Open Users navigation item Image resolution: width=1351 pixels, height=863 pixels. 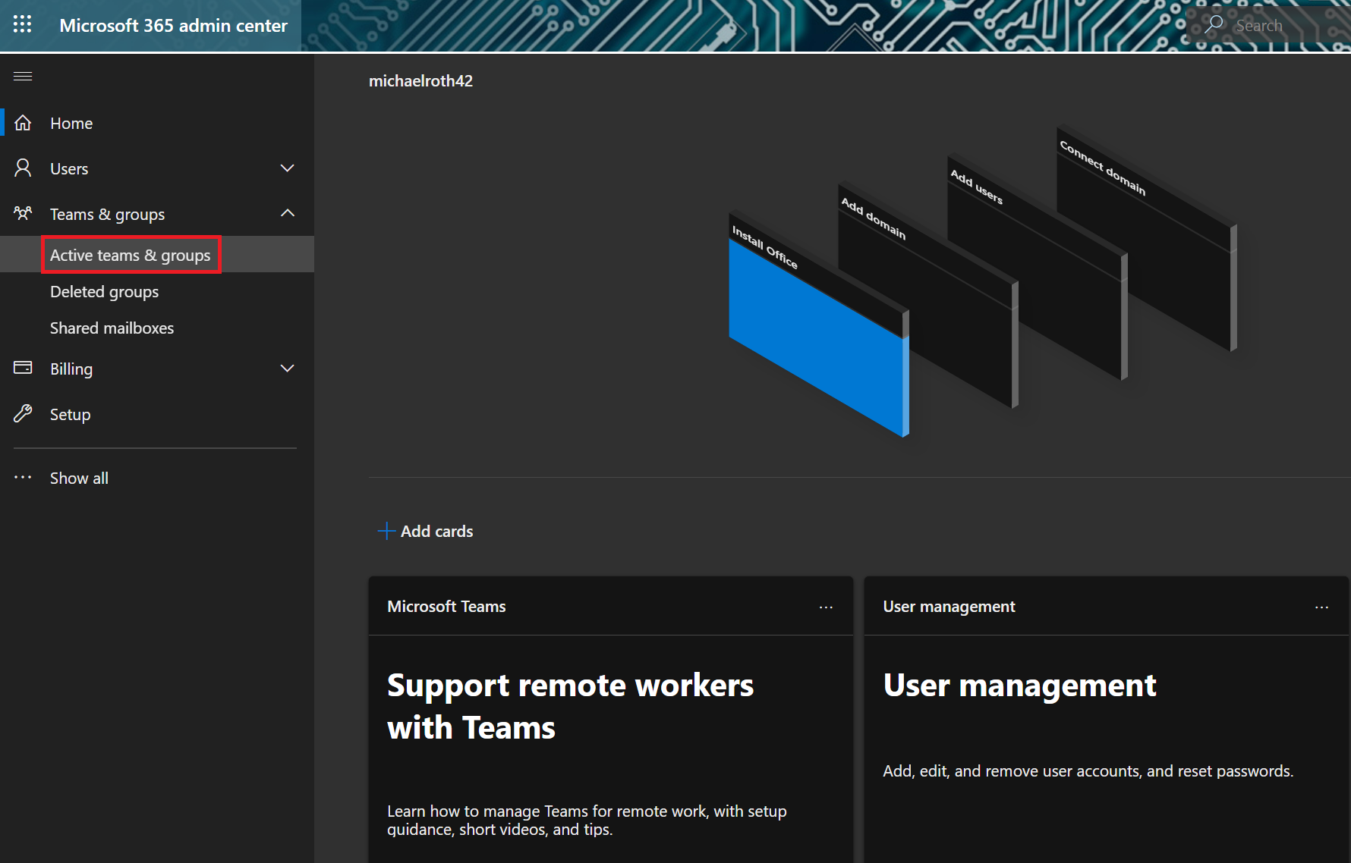point(157,168)
